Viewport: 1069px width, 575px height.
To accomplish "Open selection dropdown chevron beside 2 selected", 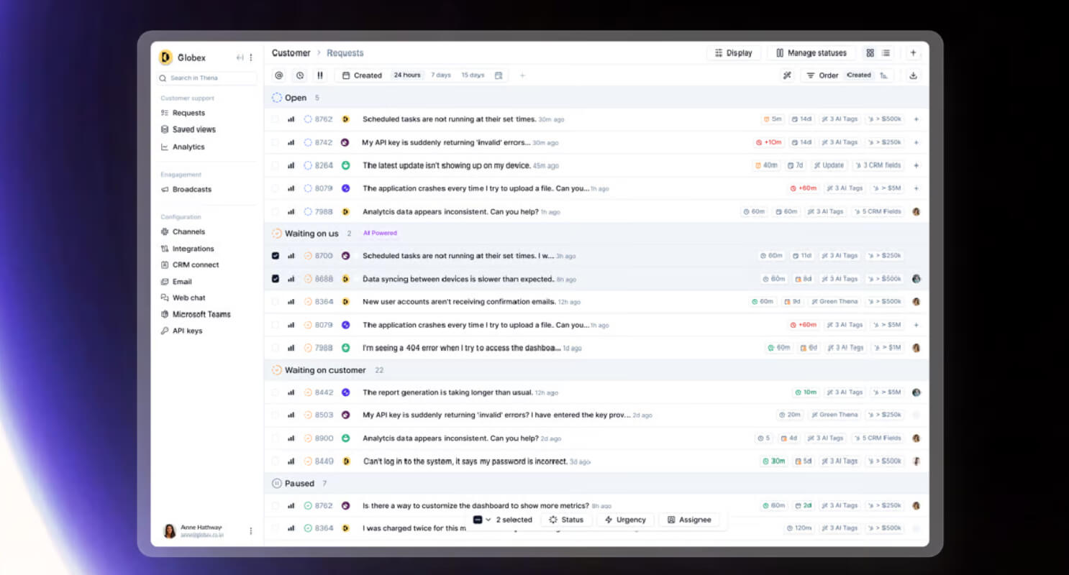I will tap(488, 520).
